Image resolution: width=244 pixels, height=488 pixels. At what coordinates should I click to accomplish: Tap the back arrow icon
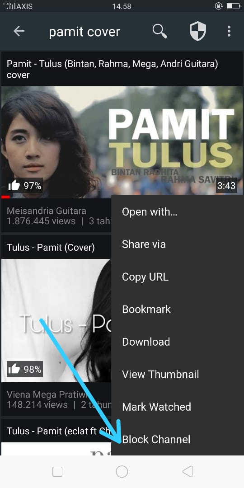(19, 31)
